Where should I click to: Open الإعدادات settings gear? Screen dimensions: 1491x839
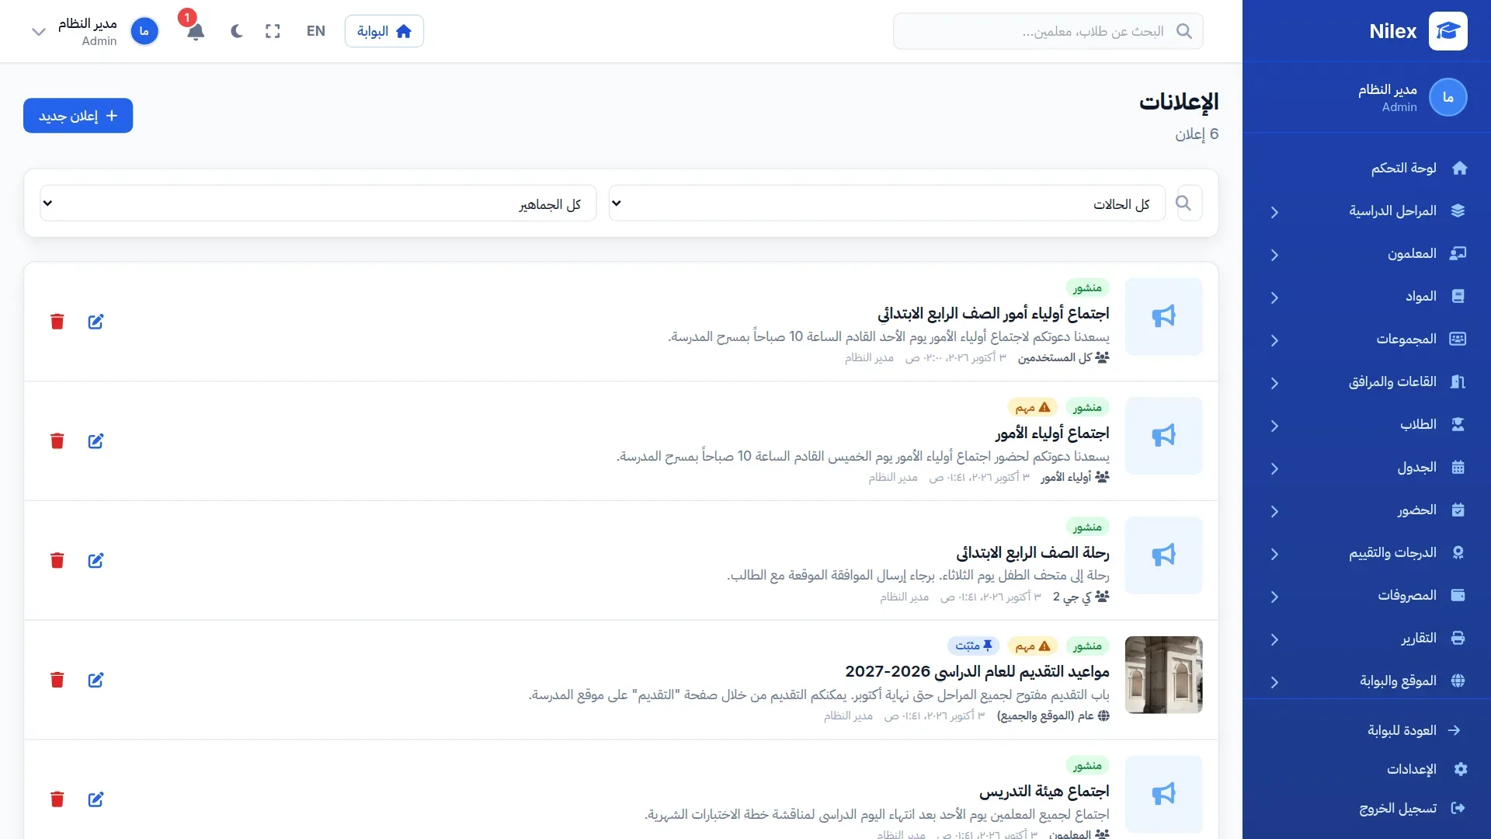point(1460,769)
